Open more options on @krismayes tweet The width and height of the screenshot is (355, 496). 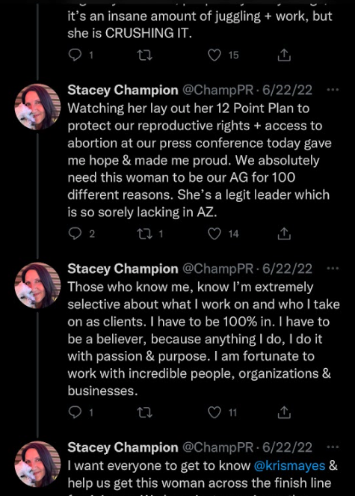coord(333,447)
